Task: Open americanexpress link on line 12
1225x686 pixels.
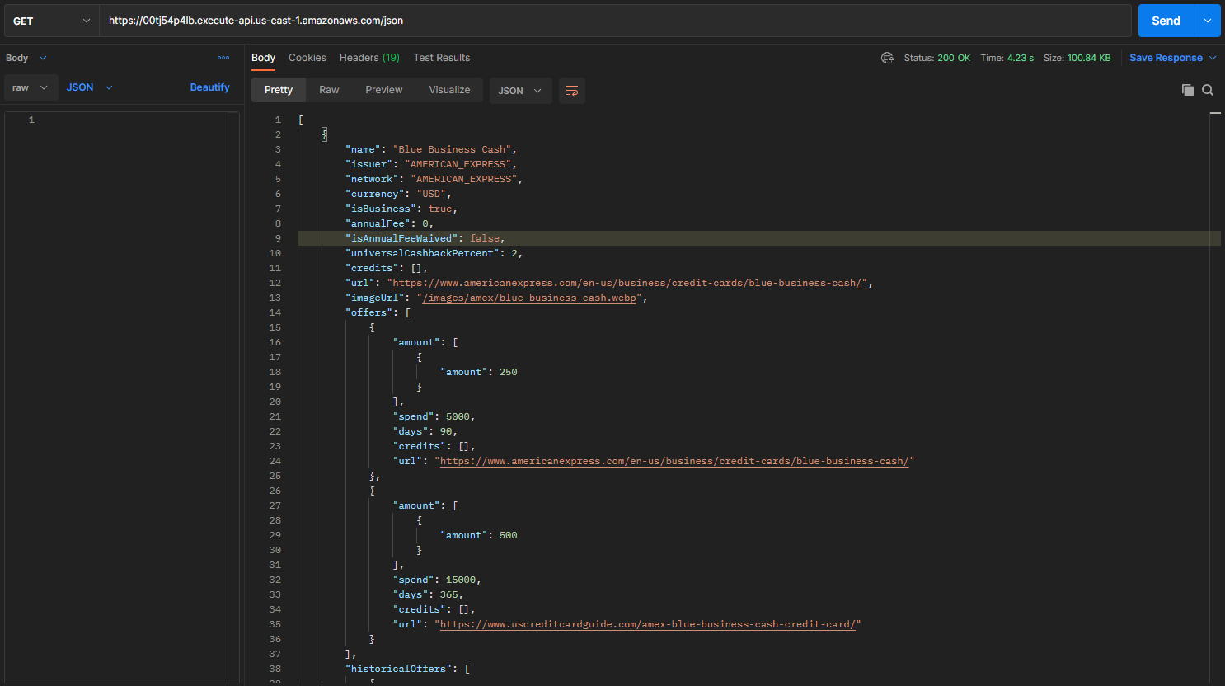Action: pos(627,283)
